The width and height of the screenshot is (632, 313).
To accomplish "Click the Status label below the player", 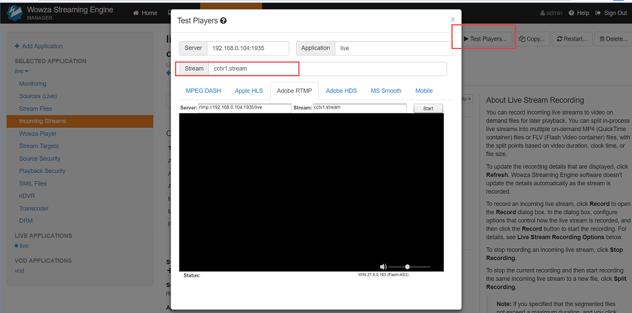I will (x=192, y=275).
